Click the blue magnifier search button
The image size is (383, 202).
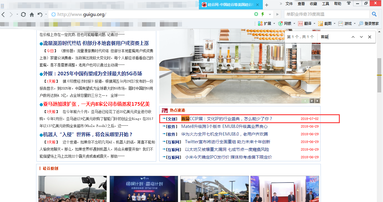[x=374, y=14]
